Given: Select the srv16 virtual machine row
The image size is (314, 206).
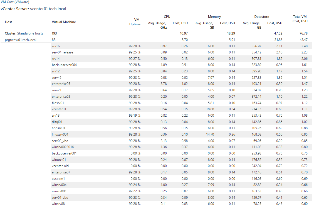Looking at the screenshot, I should 181,46.
